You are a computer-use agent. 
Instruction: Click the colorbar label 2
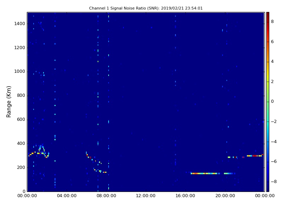pos(272,82)
